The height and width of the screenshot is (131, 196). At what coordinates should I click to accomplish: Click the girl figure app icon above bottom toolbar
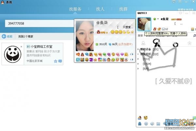click(139, 118)
